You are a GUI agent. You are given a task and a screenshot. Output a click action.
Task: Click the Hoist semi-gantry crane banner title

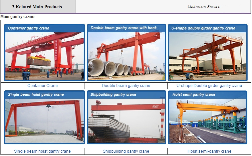[x=194, y=95]
